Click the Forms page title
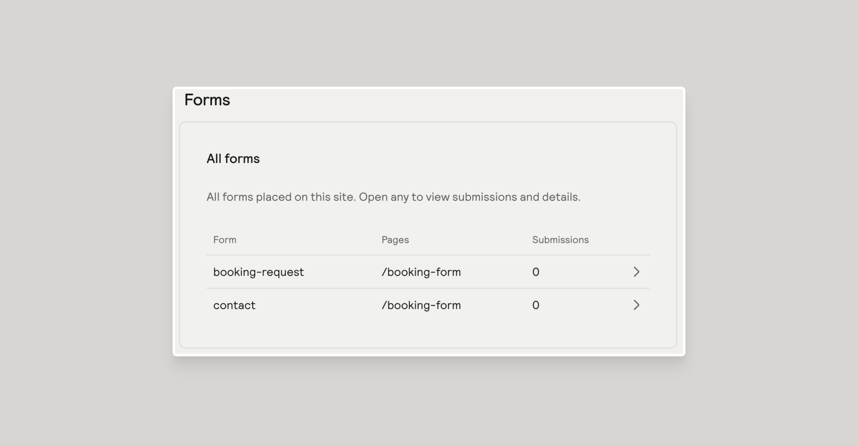This screenshot has height=446, width=858. pos(207,100)
